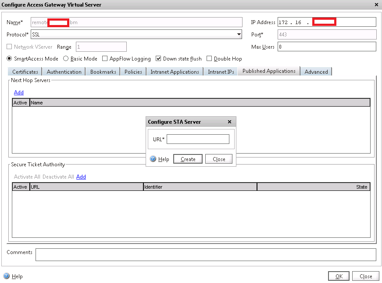Screen dimensions: 382x283
Task: Uncheck the Down state flush checkbox
Action: (x=158, y=58)
